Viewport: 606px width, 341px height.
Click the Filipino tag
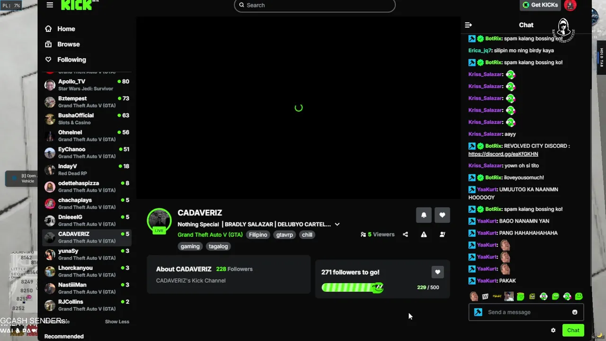tap(258, 235)
